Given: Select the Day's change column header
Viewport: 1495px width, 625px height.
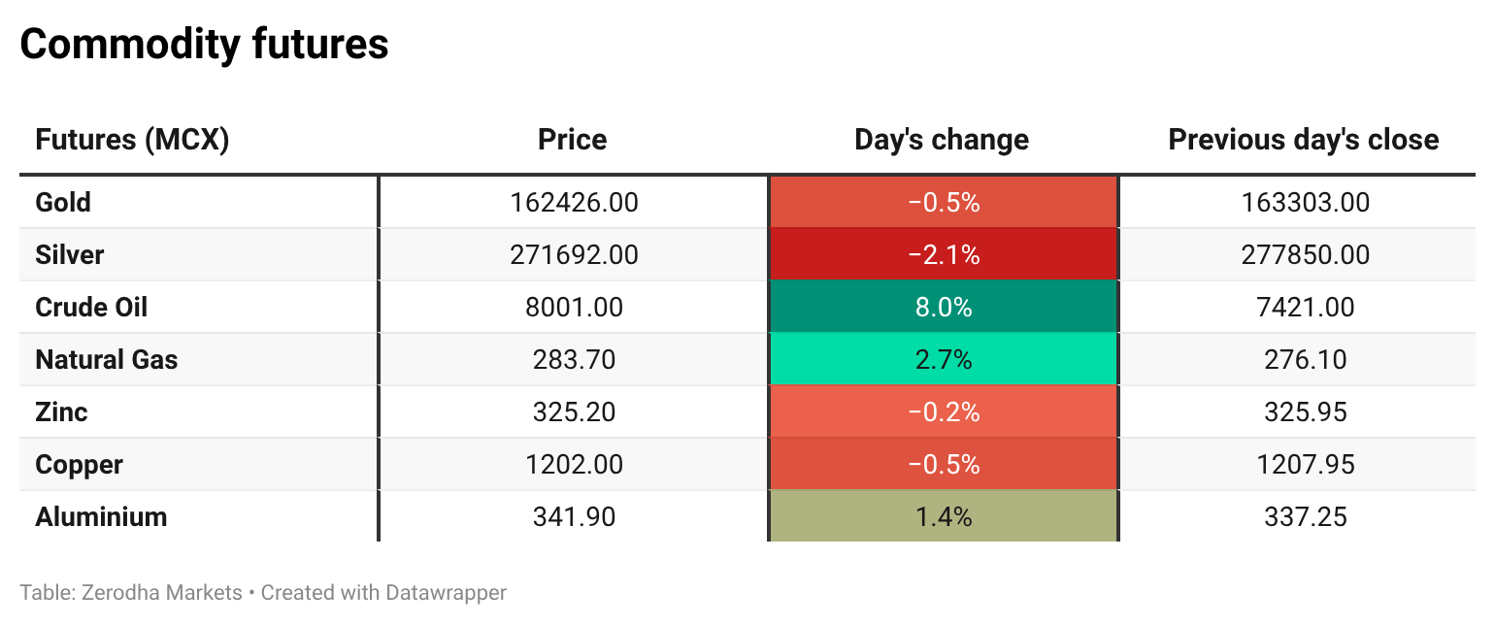Looking at the screenshot, I should click(942, 140).
